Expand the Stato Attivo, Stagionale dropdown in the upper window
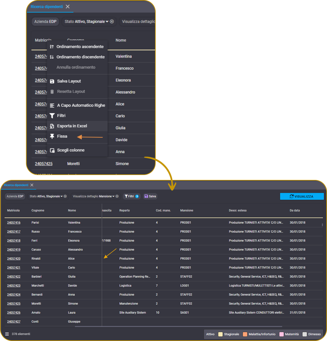Screen dimensions: 327x341 107,21
